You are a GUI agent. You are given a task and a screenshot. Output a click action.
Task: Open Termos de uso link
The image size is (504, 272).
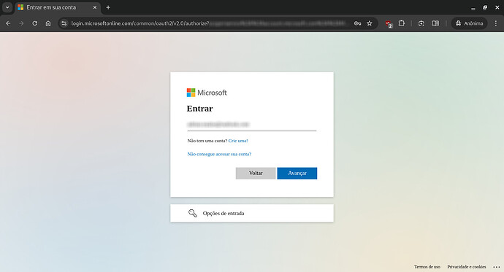tap(427, 267)
